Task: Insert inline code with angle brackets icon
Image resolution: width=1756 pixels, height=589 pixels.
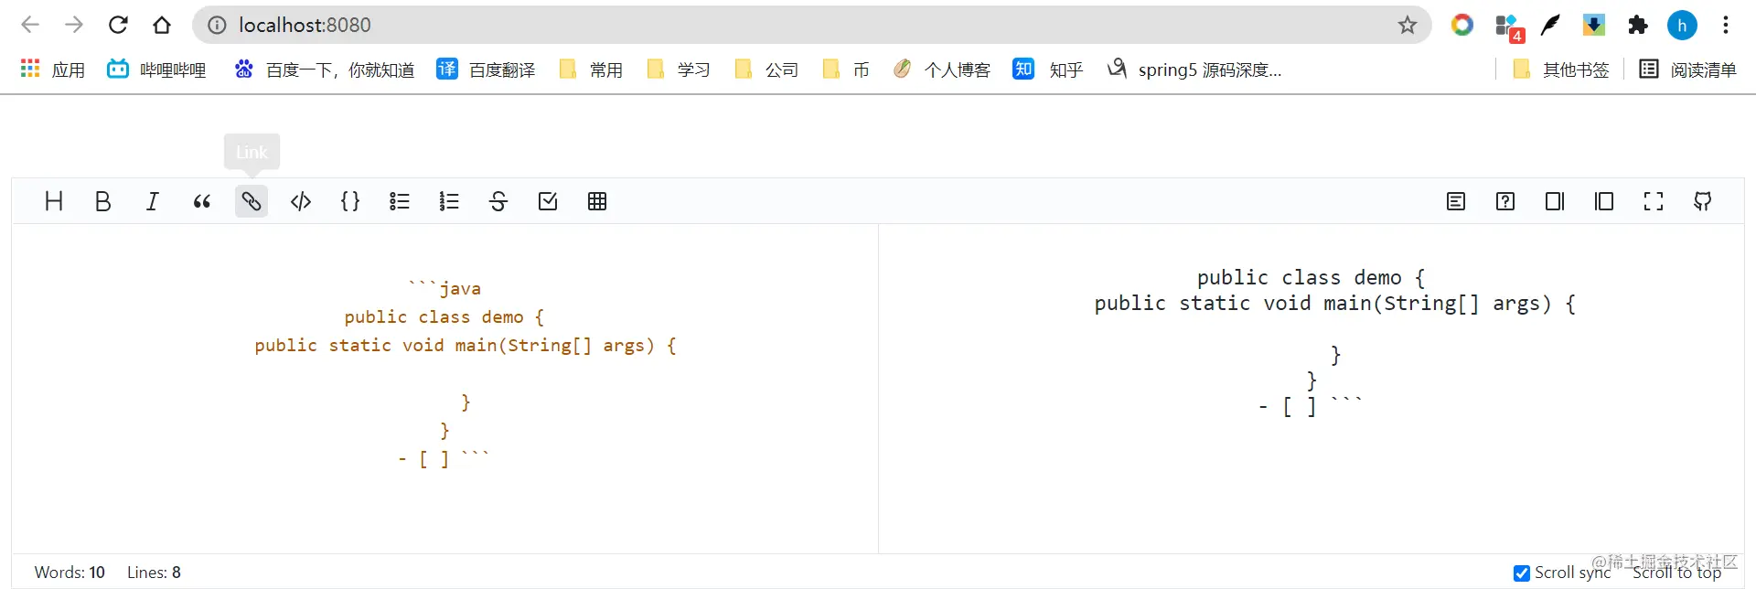Action: (301, 201)
